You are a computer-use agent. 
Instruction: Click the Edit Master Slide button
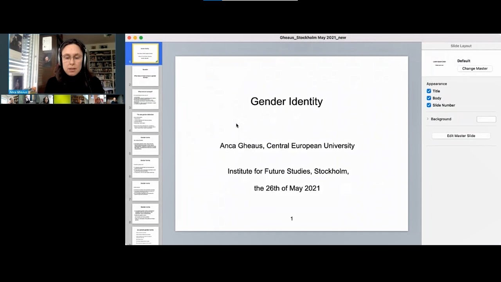[x=461, y=135]
